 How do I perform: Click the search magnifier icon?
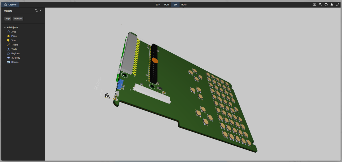(320, 5)
